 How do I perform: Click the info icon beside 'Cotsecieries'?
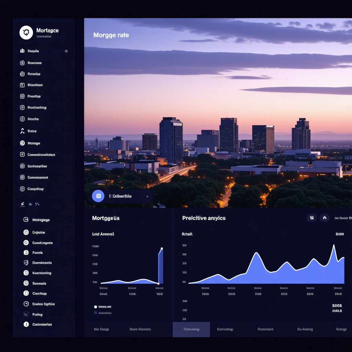pyautogui.click(x=26, y=324)
